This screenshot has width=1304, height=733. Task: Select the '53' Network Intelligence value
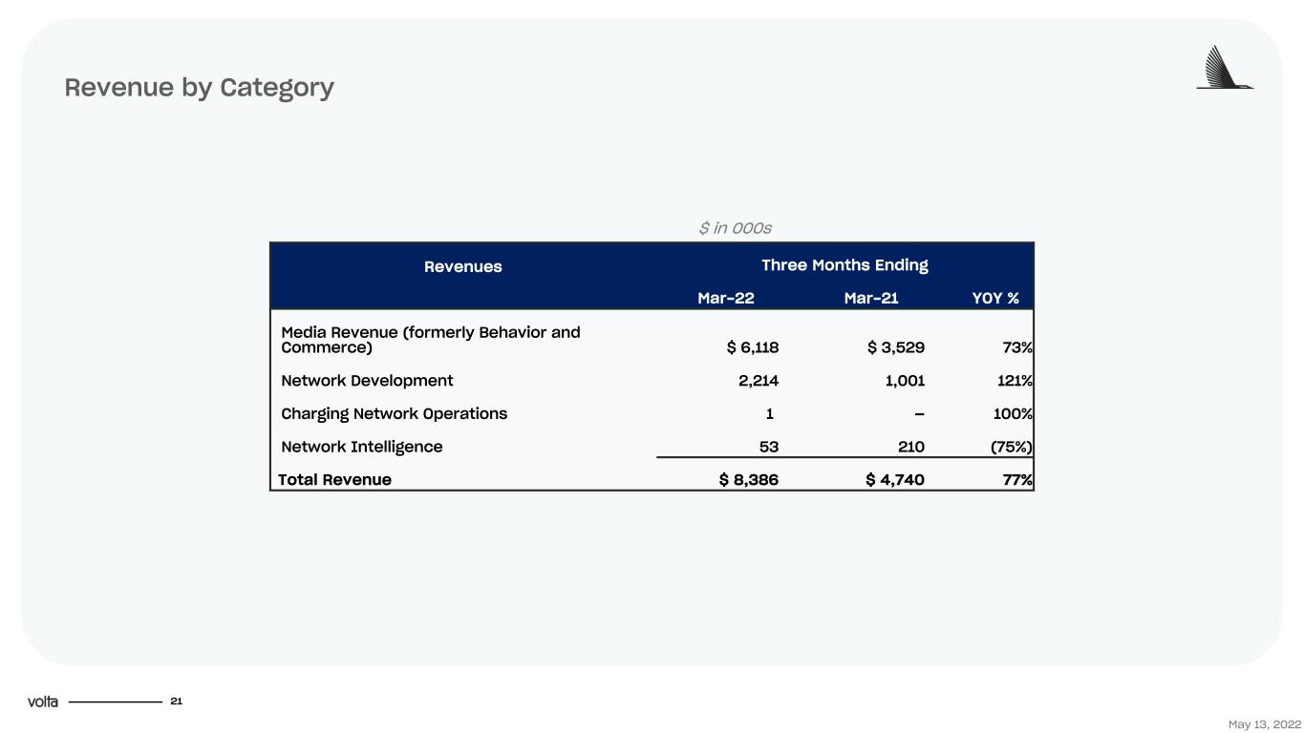click(768, 447)
